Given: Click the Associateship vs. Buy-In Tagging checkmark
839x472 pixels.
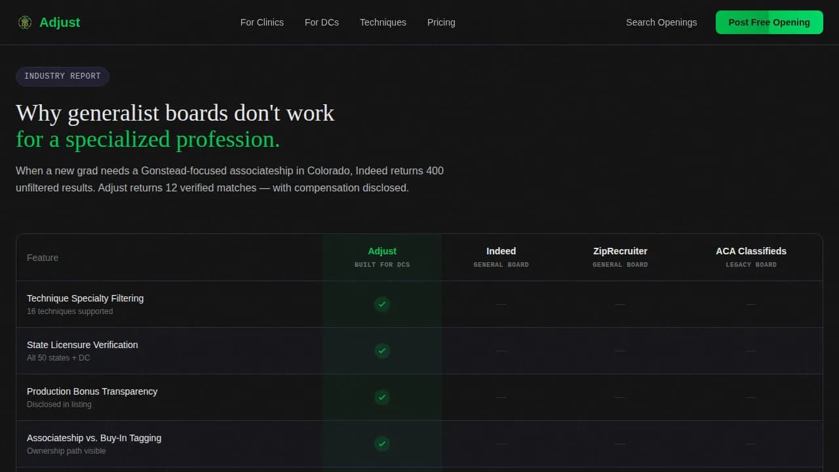Looking at the screenshot, I should [382, 444].
